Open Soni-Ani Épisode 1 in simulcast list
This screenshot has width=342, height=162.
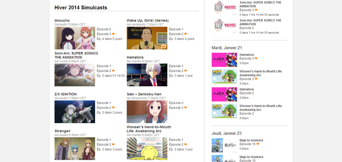pyautogui.click(x=104, y=66)
